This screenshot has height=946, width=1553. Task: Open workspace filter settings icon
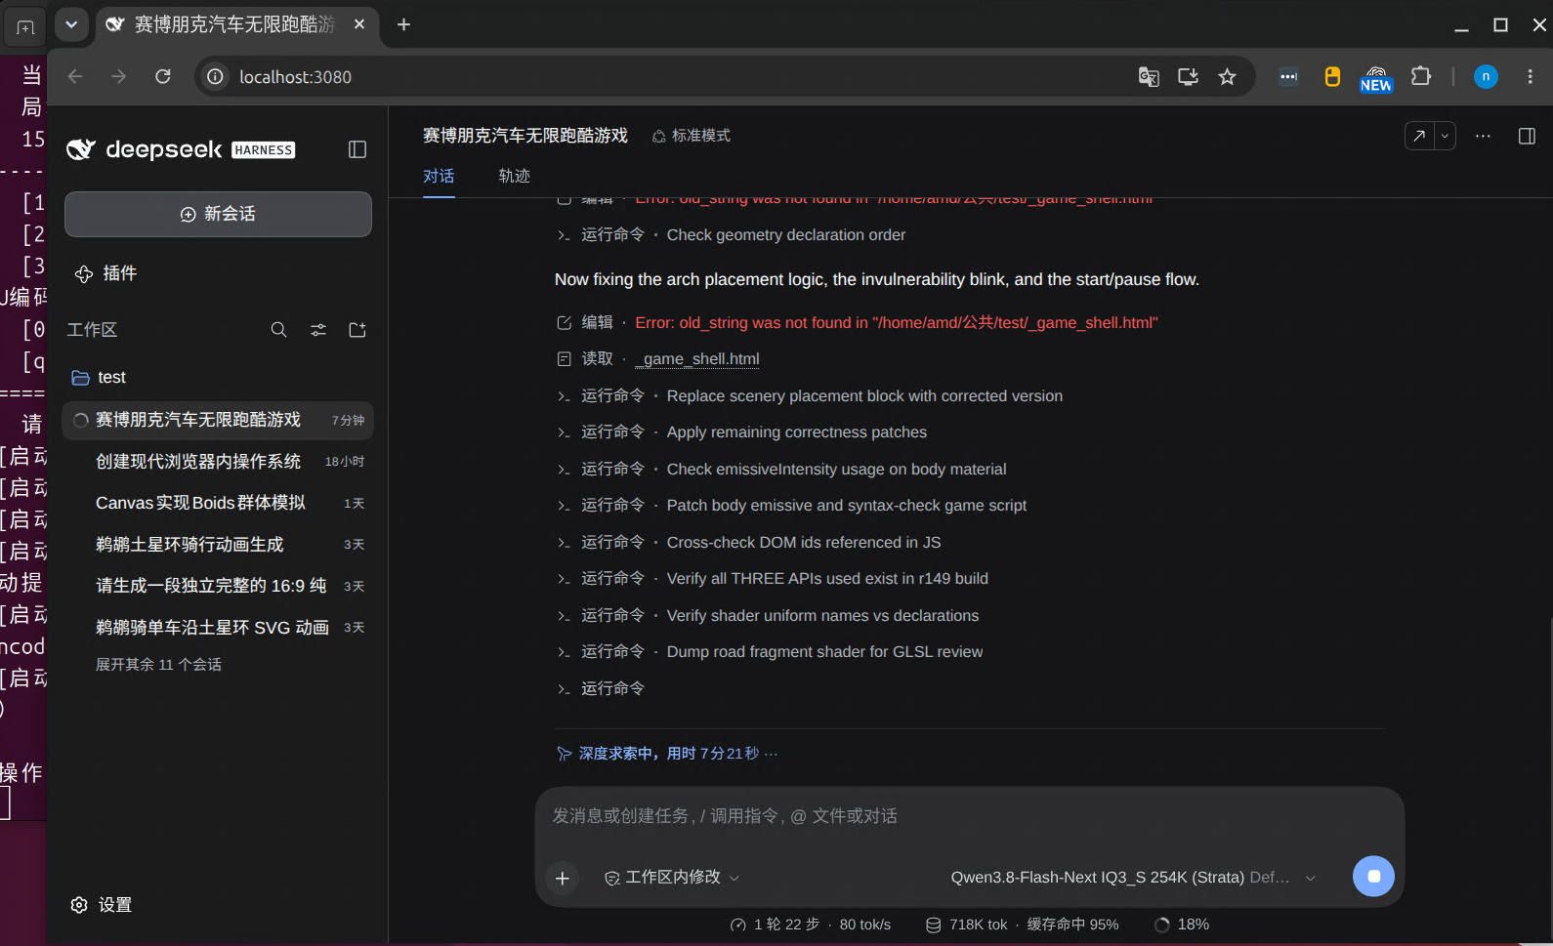coord(318,330)
